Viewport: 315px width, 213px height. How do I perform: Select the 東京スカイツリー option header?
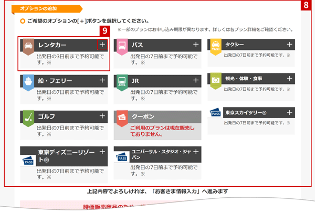tap(252, 112)
